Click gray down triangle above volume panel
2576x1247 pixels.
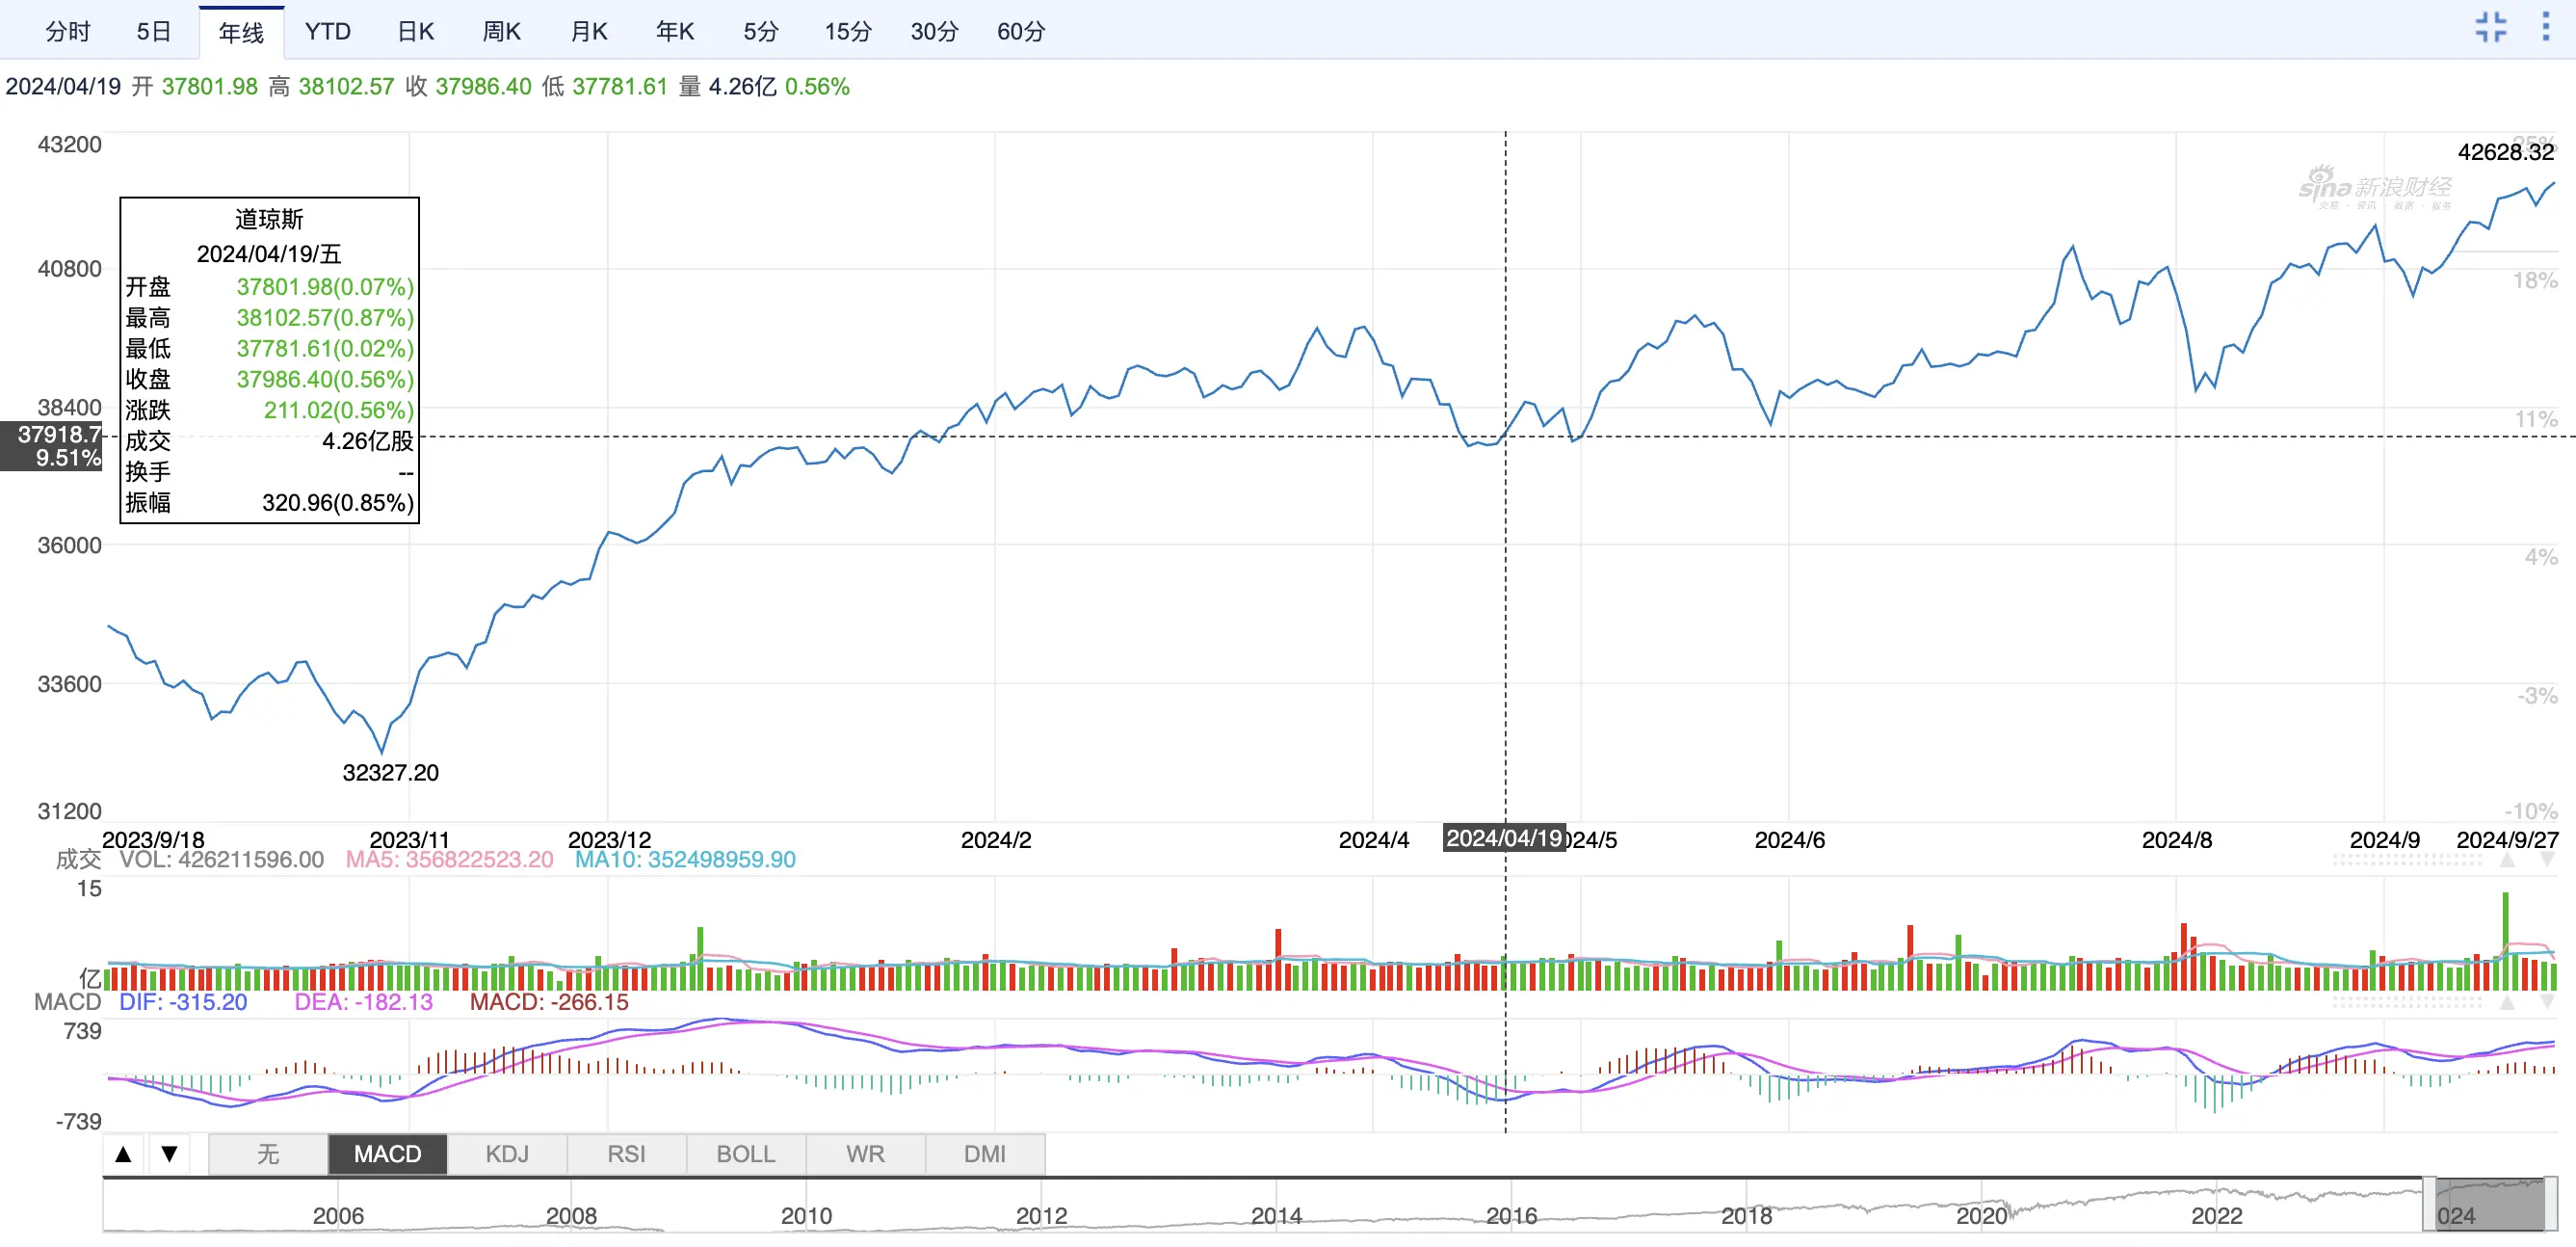2547,861
